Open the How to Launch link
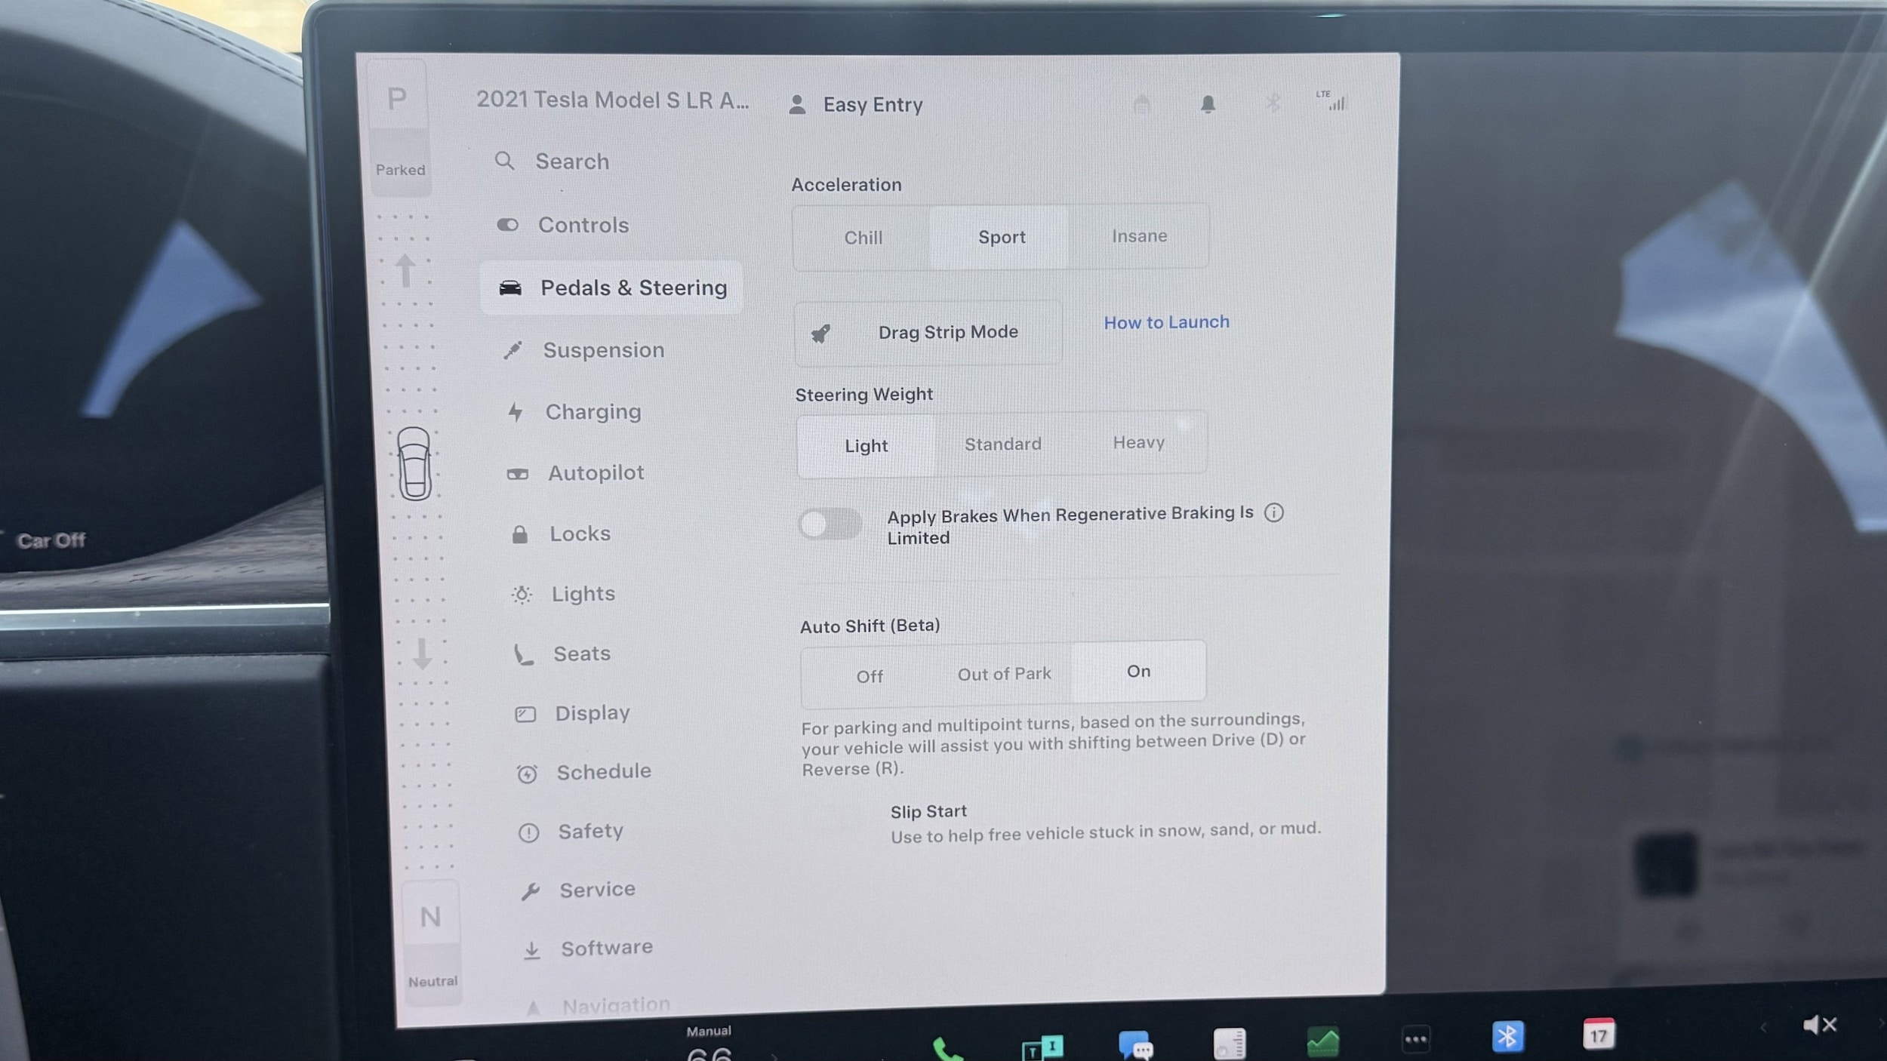 click(1166, 322)
